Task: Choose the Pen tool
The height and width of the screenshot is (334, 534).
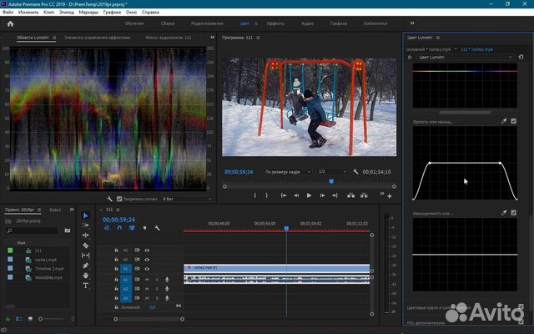Action: coord(86,266)
